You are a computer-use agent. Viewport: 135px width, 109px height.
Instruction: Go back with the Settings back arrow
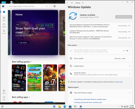point(67,3)
